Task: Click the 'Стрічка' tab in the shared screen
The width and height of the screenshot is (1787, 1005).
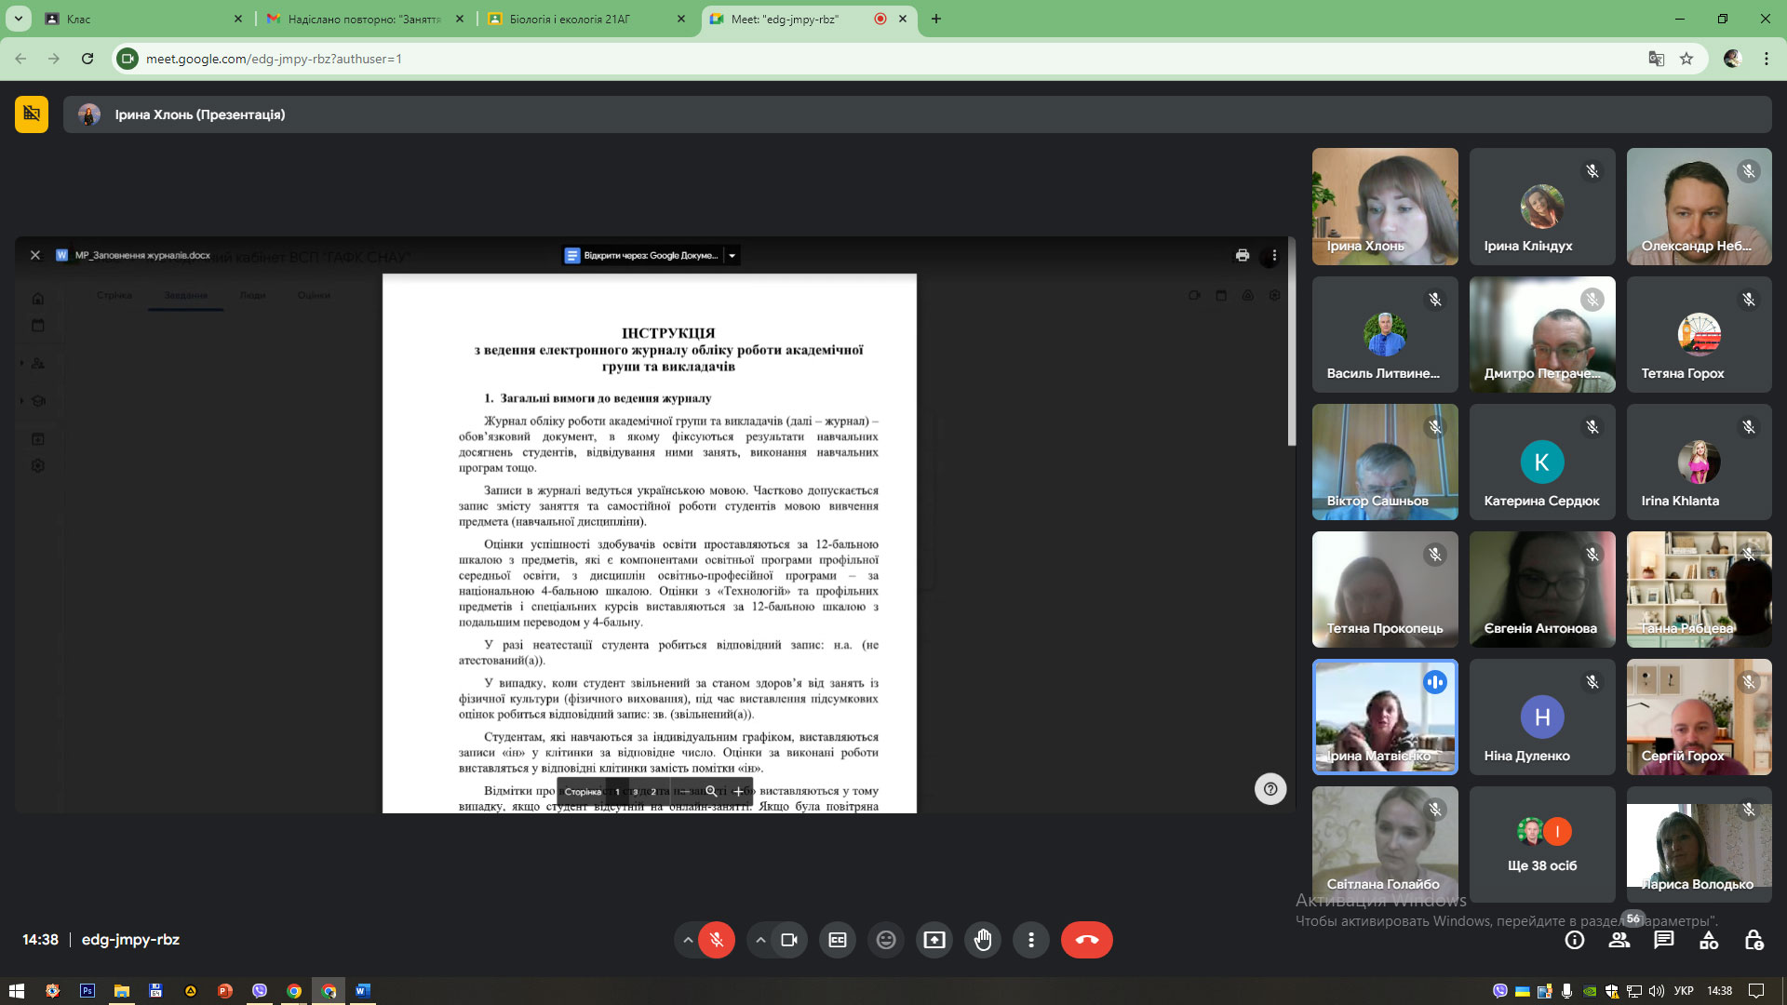Action: [114, 295]
